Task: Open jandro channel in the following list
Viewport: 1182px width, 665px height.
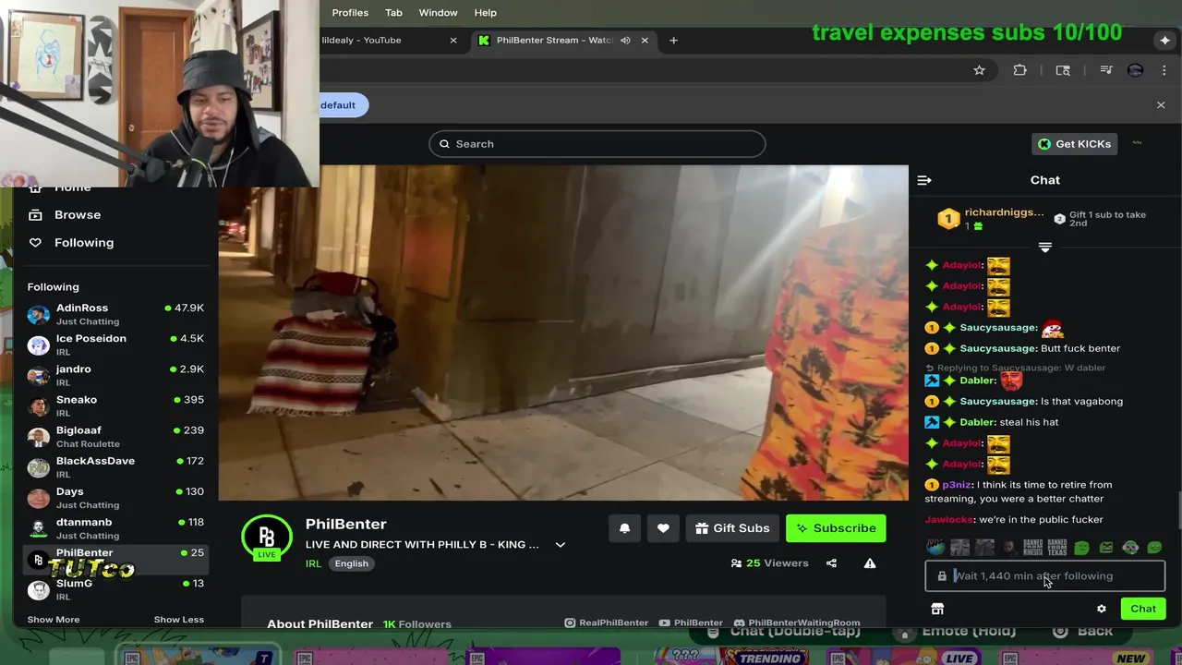Action: (115, 375)
